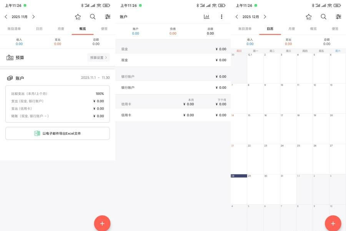Select day 15 in the December calendar
Image resolution: width=346 pixels, height=231 pixels.
pyautogui.click(x=255, y=129)
